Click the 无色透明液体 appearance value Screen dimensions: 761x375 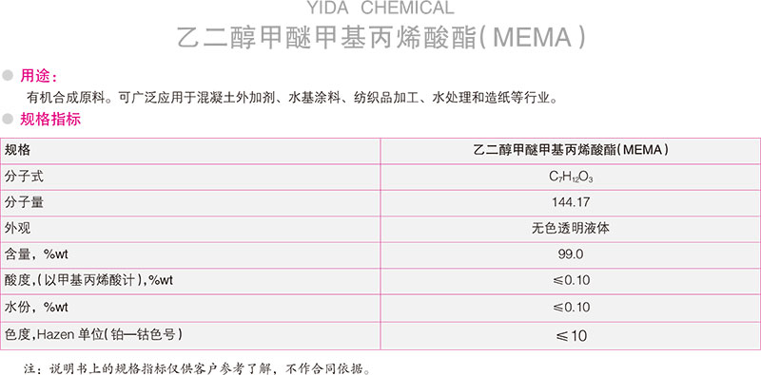[571, 228]
